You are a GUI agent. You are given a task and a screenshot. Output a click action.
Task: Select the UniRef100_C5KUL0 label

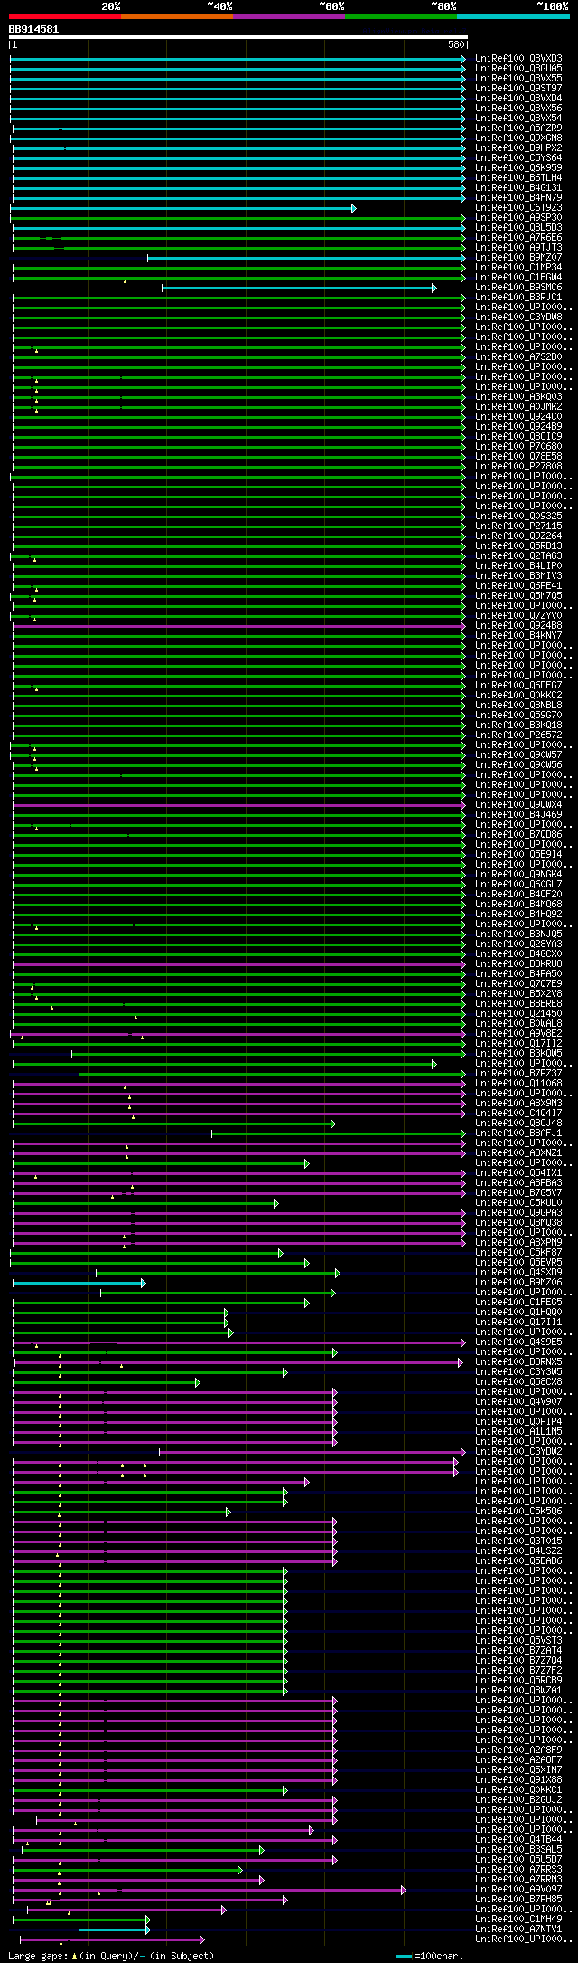518,1203
